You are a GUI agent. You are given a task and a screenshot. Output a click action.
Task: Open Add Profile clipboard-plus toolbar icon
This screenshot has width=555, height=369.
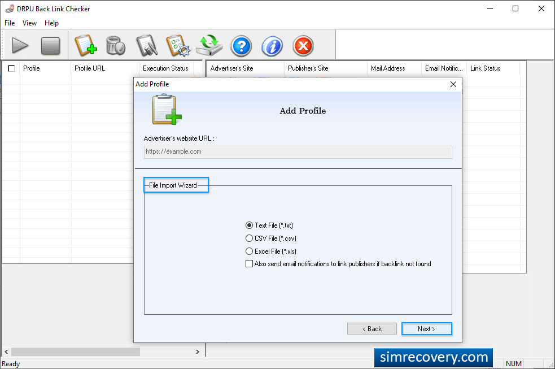86,46
